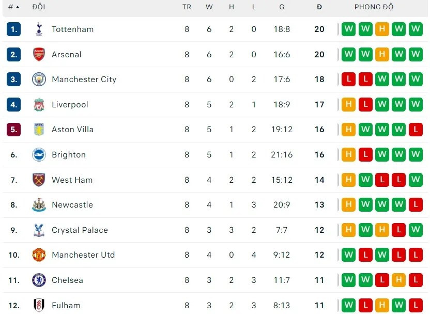The height and width of the screenshot is (317, 430).
Task: Click the Tottenham club crest icon
Action: (39, 29)
